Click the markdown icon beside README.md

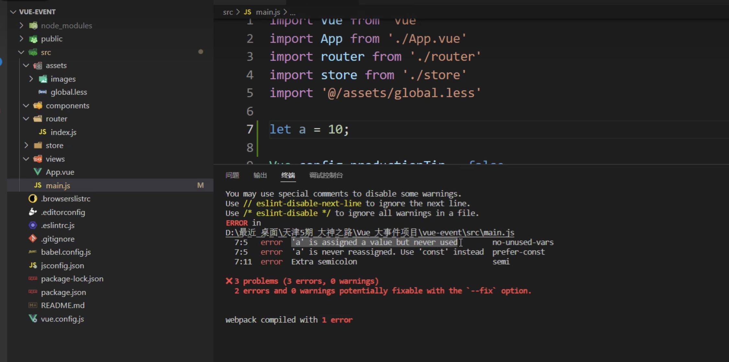[33, 305]
